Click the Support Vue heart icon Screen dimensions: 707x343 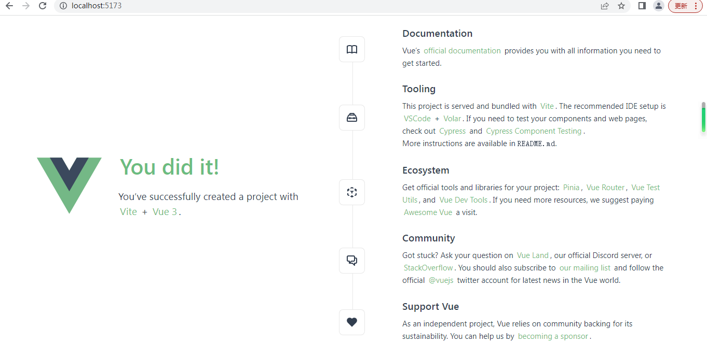tap(352, 322)
